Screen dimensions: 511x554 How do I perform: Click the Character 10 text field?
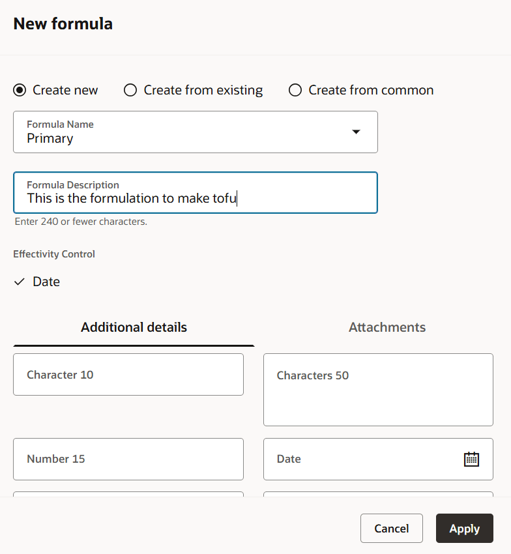tap(128, 374)
